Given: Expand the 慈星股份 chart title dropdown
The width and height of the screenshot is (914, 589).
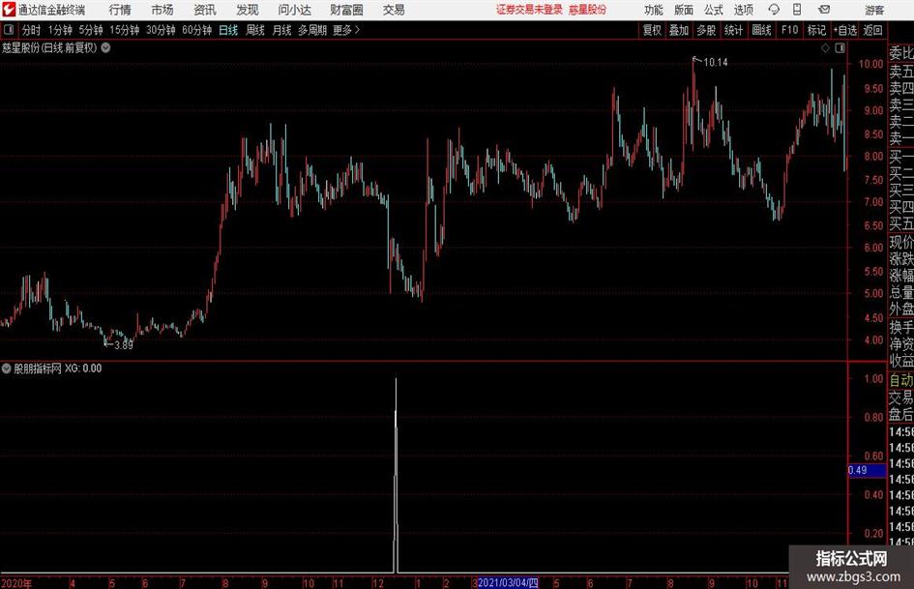Looking at the screenshot, I should coord(105,47).
